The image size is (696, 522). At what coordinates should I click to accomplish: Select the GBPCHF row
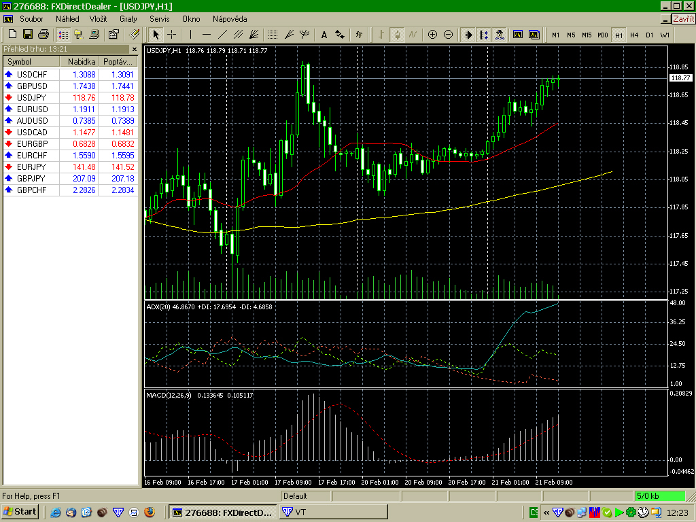pyautogui.click(x=71, y=190)
